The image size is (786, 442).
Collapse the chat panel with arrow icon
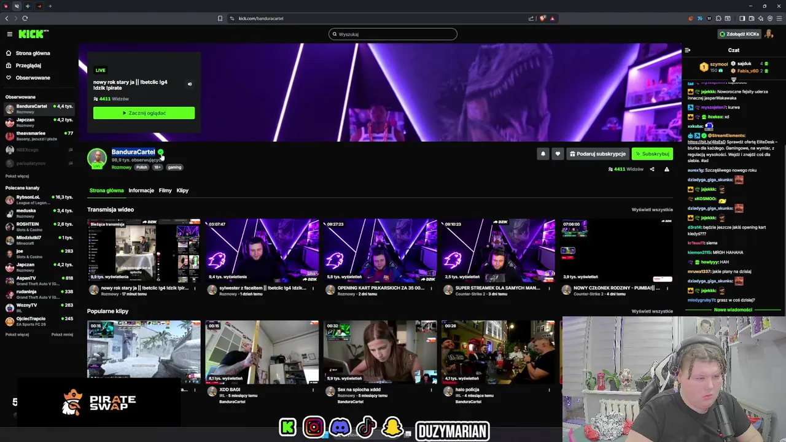[x=688, y=50]
